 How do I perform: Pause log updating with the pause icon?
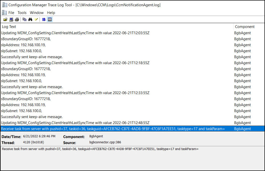point(44,19)
